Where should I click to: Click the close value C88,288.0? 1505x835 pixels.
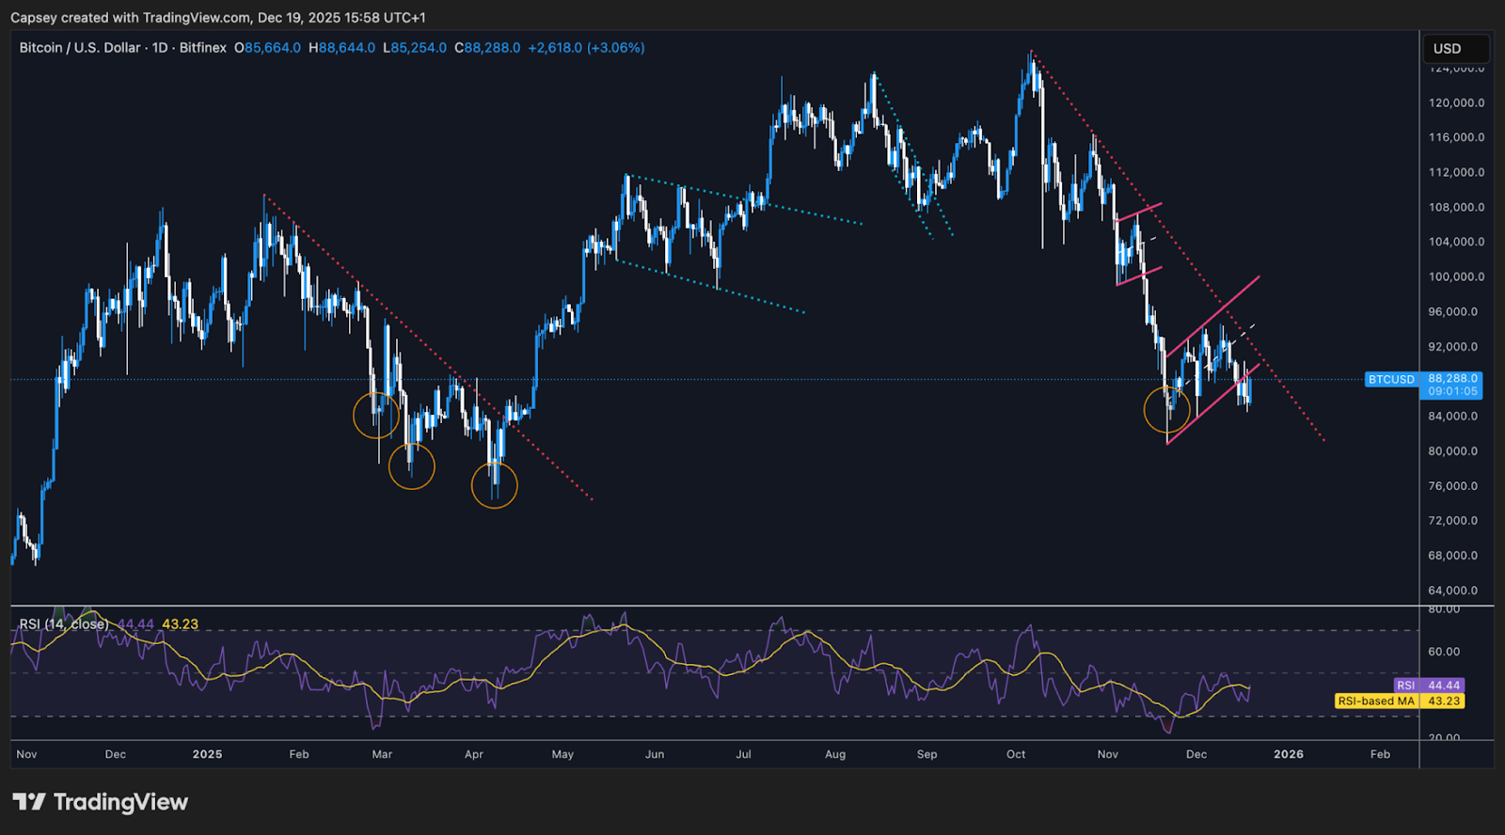(x=487, y=48)
